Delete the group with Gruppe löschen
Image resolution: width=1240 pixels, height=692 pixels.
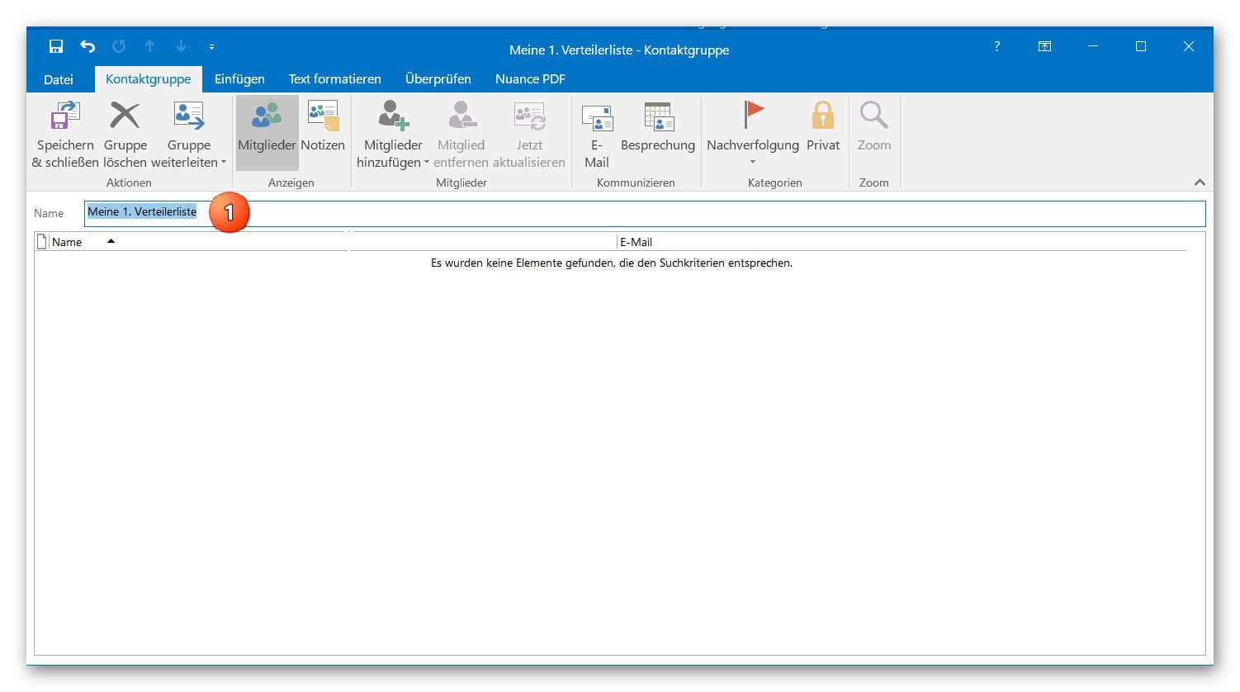click(x=125, y=134)
